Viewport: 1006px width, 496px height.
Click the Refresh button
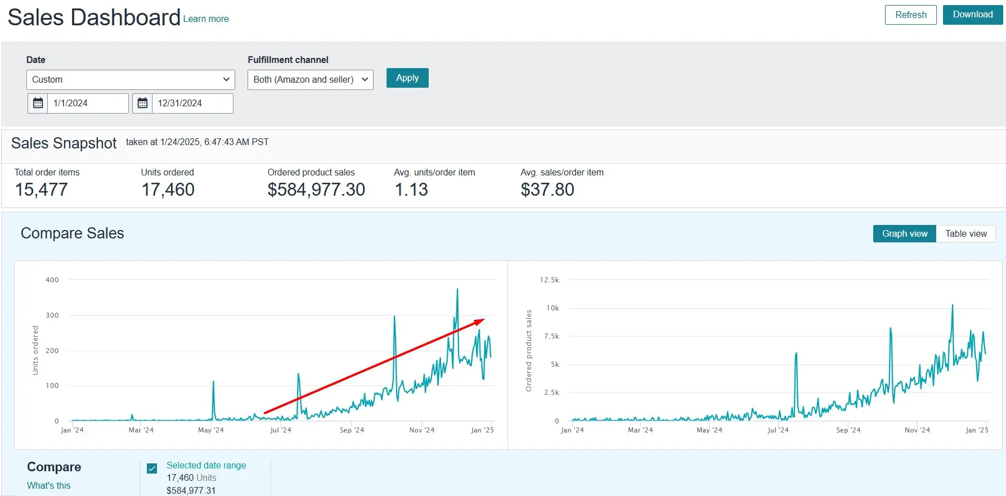[910, 15]
